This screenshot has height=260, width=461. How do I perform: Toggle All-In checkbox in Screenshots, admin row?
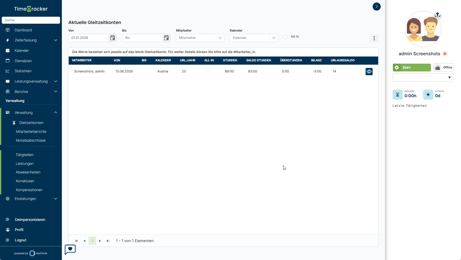click(208, 72)
